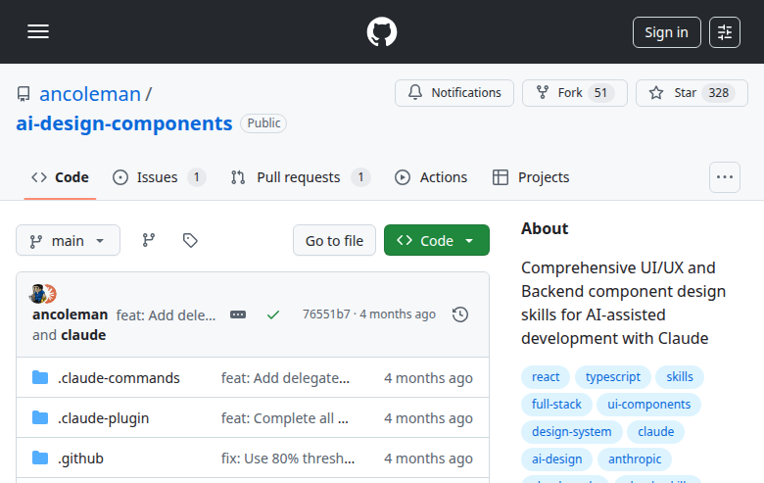The image size is (764, 483).
Task: Fork the repository
Action: coord(574,93)
